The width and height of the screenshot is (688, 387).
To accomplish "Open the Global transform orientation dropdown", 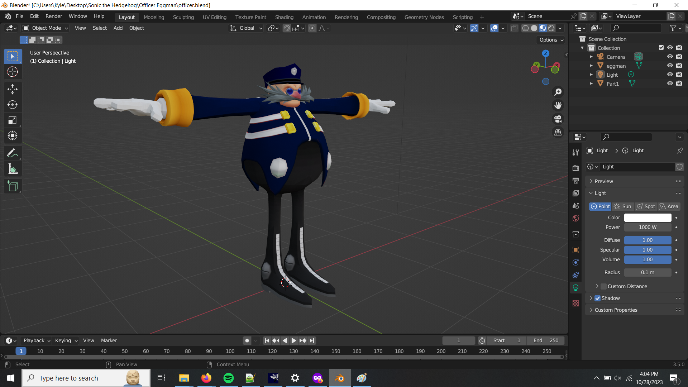I will pos(246,28).
